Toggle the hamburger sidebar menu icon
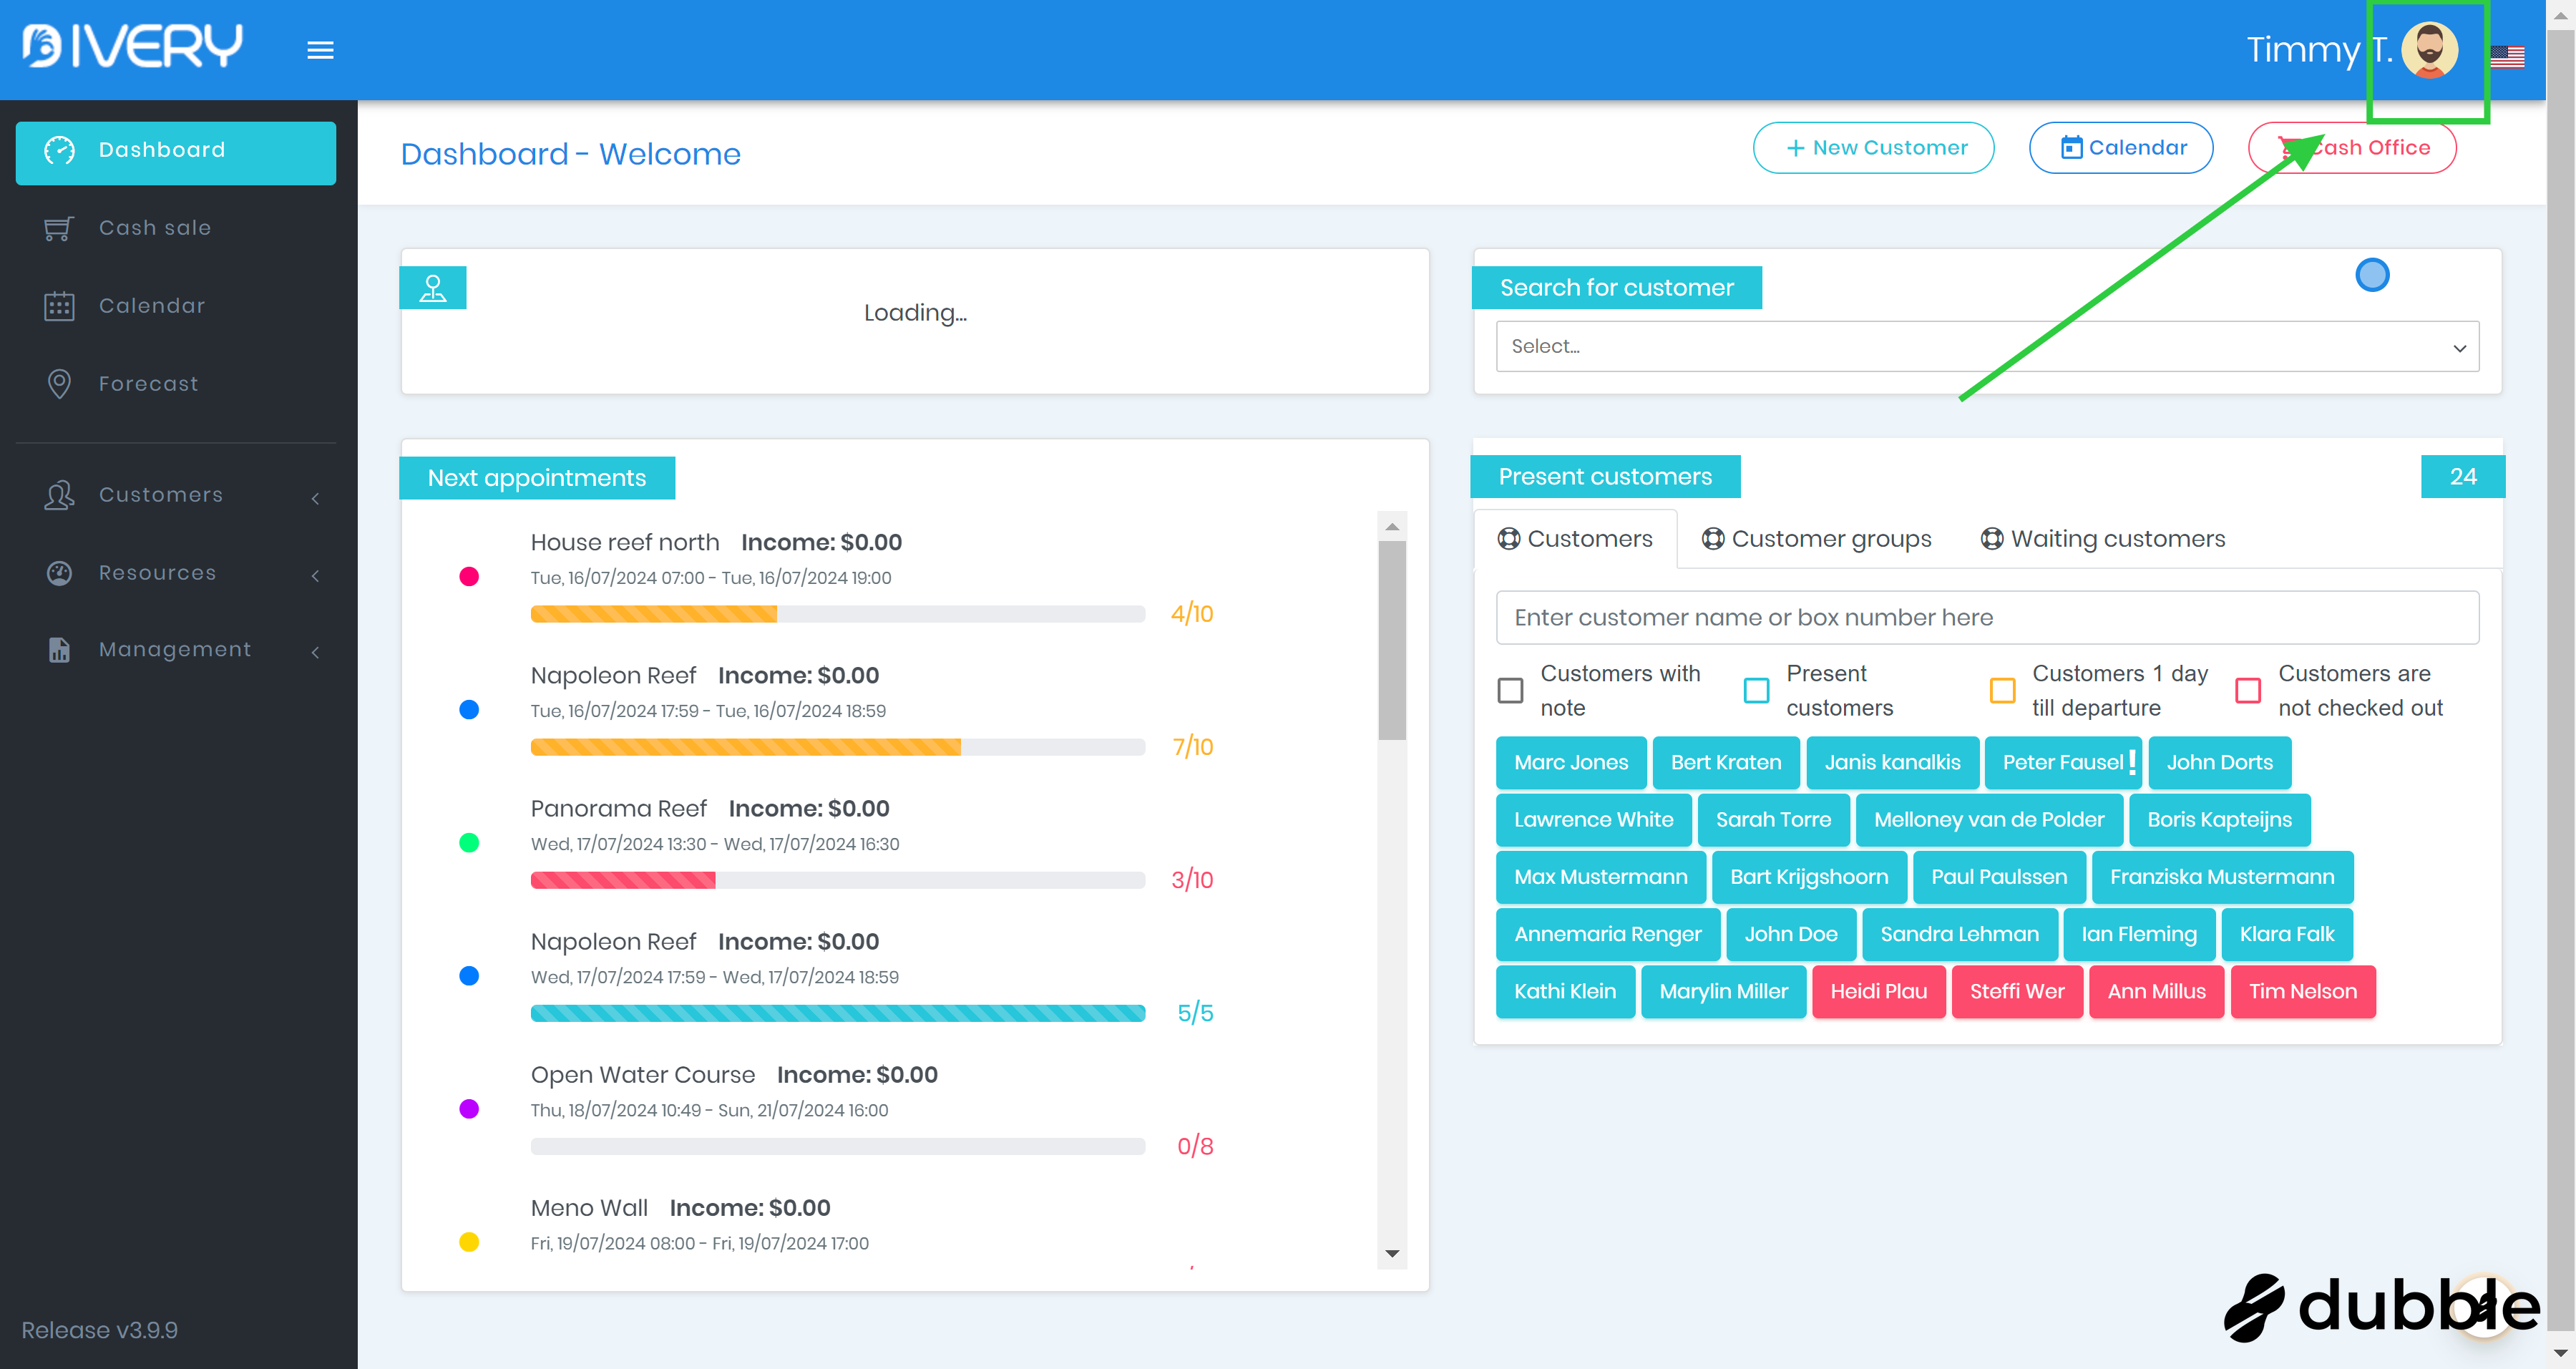This screenshot has width=2576, height=1369. click(x=320, y=50)
